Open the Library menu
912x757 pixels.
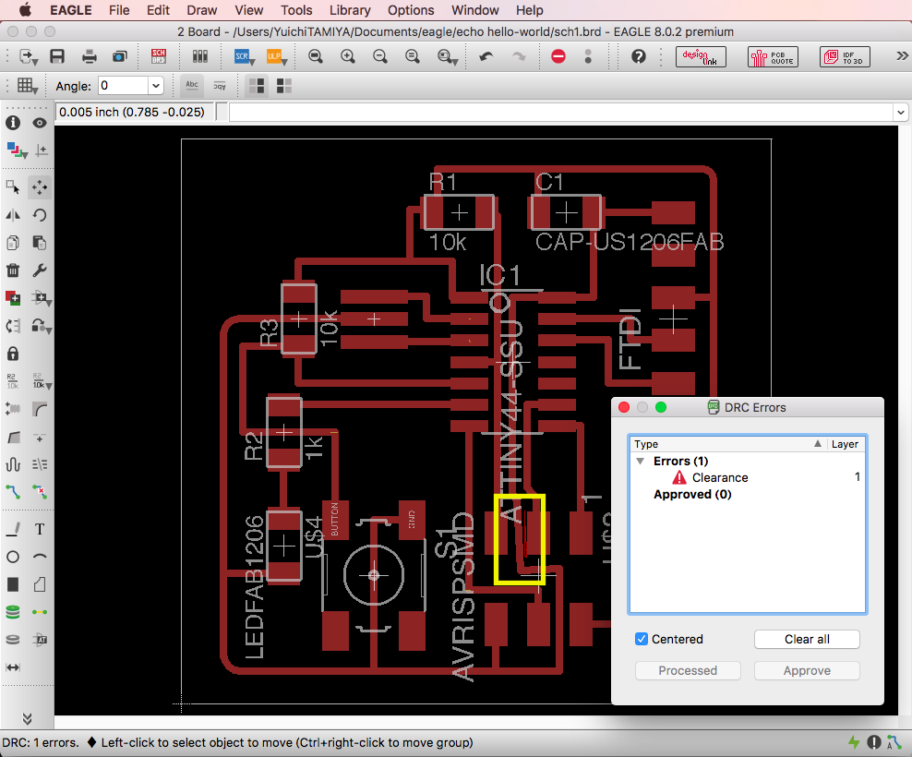350,10
